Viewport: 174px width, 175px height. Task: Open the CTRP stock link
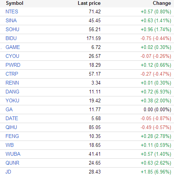tap(12, 74)
